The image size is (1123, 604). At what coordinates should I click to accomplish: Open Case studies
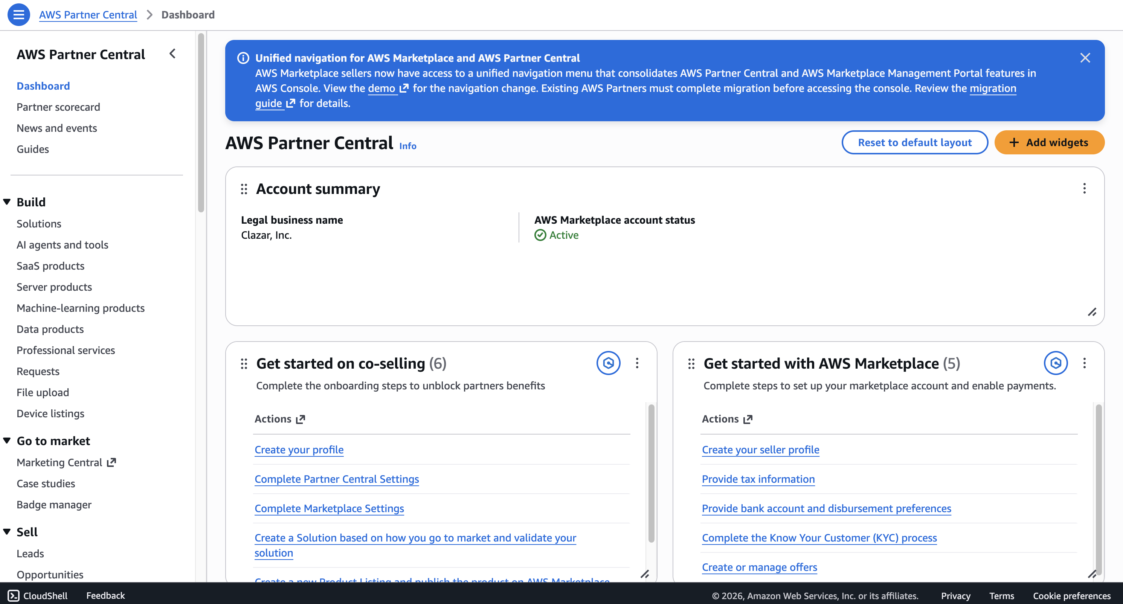[46, 483]
